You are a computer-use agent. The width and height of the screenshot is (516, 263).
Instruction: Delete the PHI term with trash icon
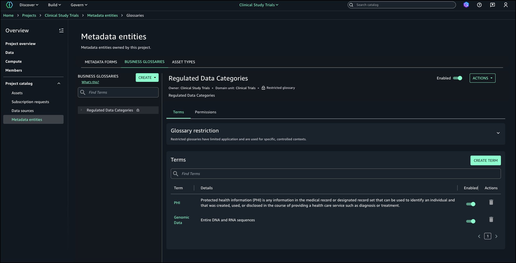491,202
